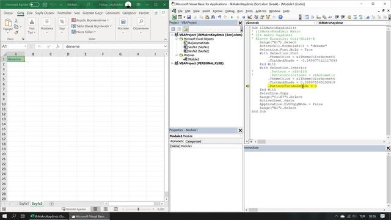The height and width of the screenshot is (220, 391).
Task: Click the Yapıştır paste icon
Action: tap(8, 23)
